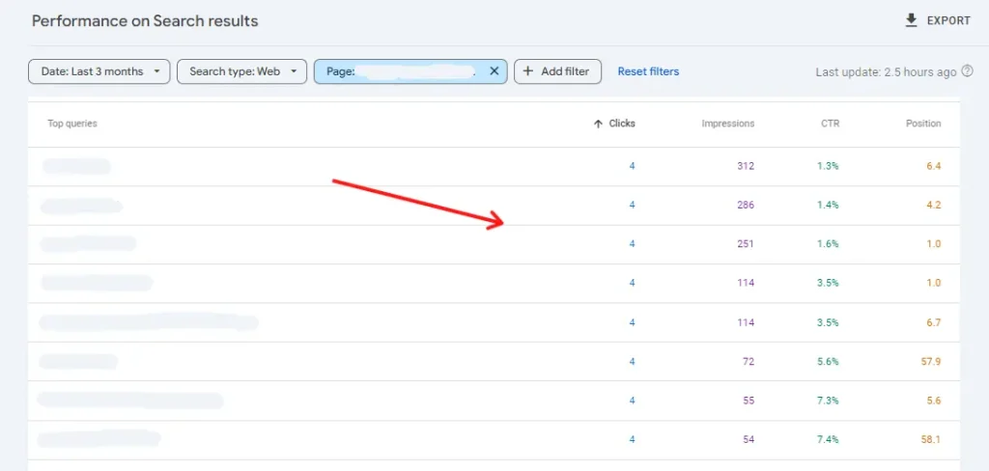This screenshot has width=989, height=471.
Task: Click the position value 58.1
Action: pyautogui.click(x=932, y=439)
